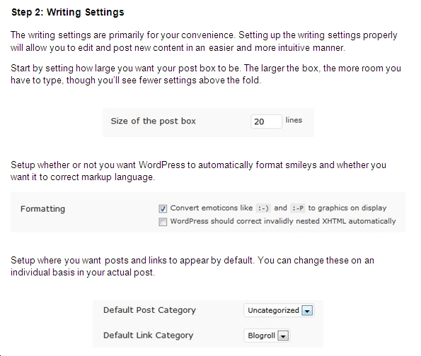This screenshot has height=356, width=421.
Task: Click the 'Default Link Category' label
Action: click(148, 336)
